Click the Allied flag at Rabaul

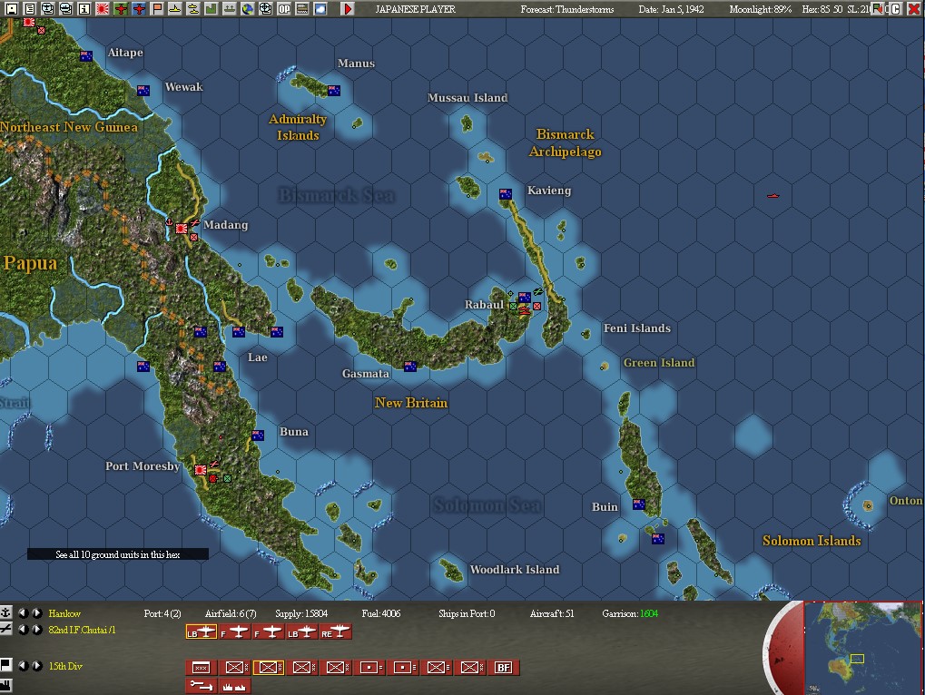[x=525, y=297]
